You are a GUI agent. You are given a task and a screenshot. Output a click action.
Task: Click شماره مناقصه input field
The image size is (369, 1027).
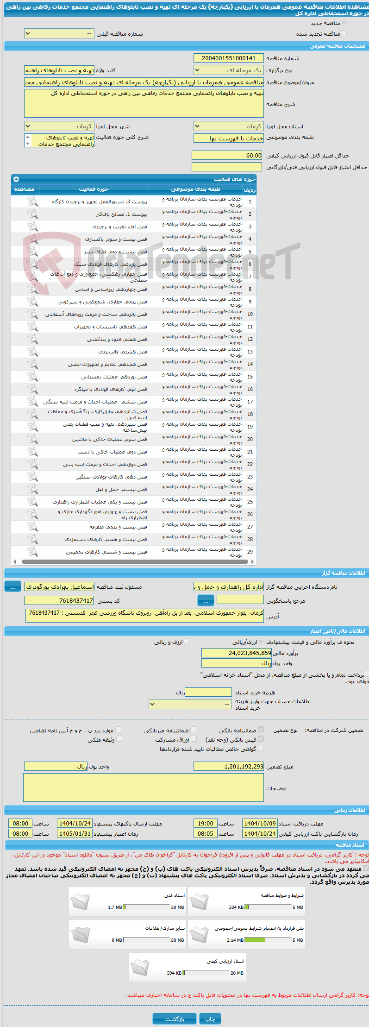click(x=229, y=58)
